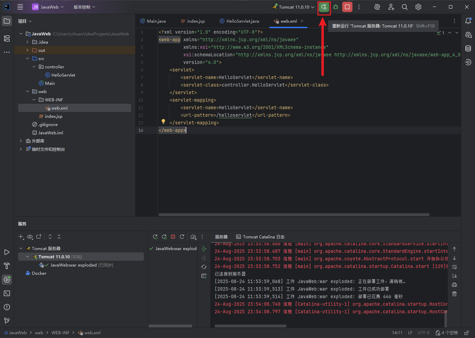The width and height of the screenshot is (475, 338).
Task: Select Docker in the Services tree
Action: click(x=36, y=273)
